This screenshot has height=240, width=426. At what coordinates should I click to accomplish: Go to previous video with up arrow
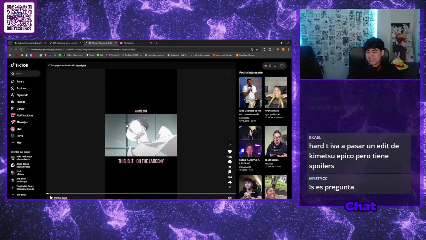coord(230,139)
